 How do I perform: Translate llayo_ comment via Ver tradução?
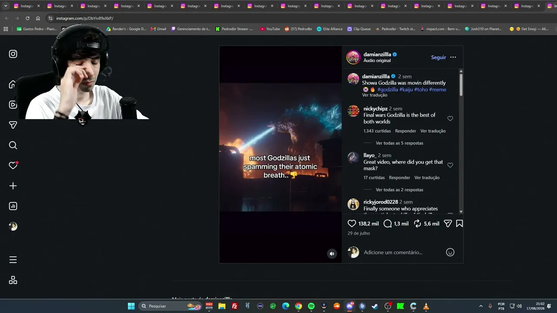tap(427, 177)
